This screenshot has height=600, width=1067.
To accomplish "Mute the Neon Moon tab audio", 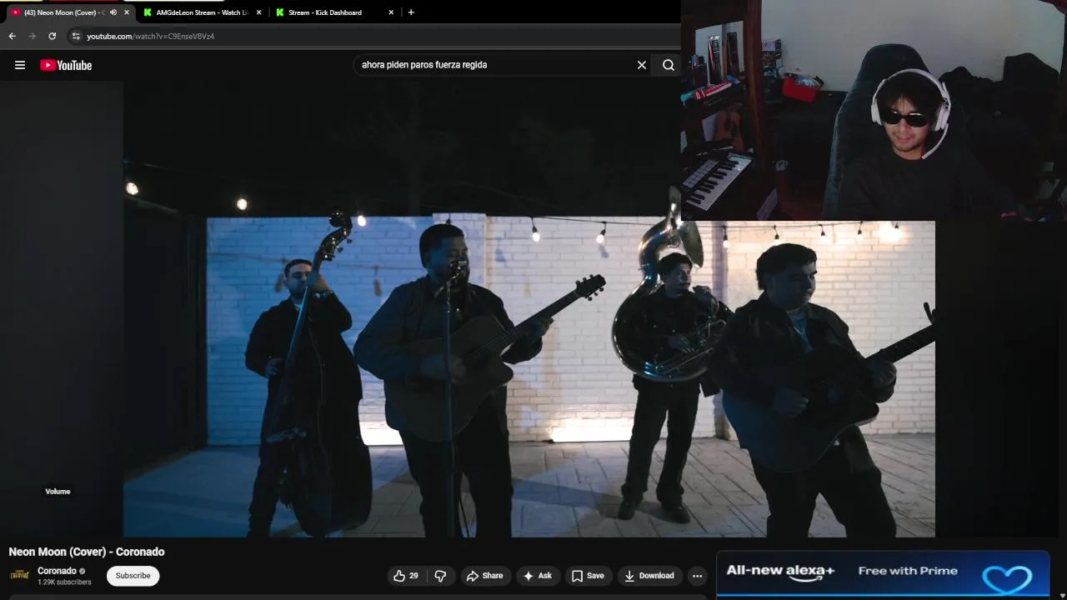I will (x=113, y=12).
